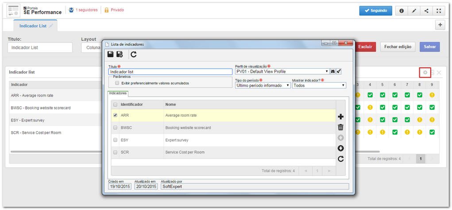Screen dimensions: 452x210
Task: Toggle the select-all checkbox in grid header
Action: click(x=115, y=105)
